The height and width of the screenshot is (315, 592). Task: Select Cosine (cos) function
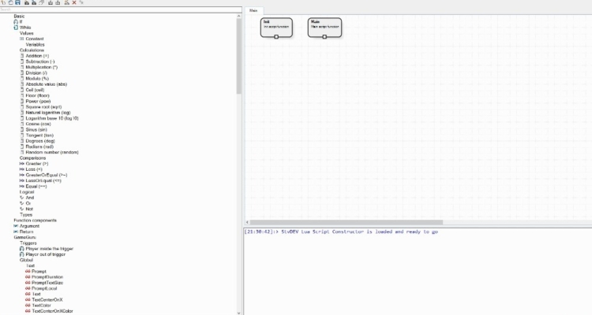point(36,124)
